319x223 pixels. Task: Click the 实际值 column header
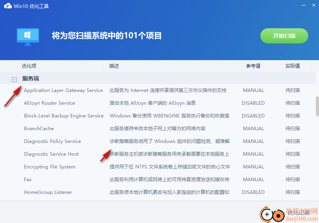(x=293, y=66)
